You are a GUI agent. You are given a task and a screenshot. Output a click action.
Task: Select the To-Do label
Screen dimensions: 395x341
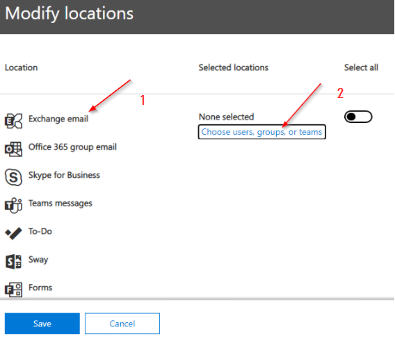coord(40,231)
